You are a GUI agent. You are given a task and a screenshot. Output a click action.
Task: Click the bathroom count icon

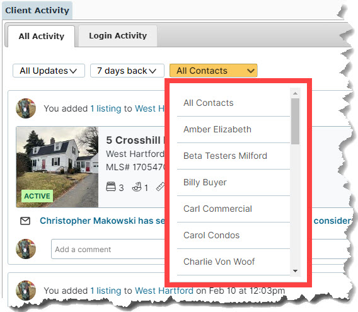point(137,187)
